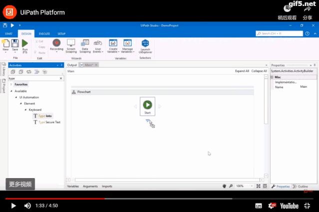The width and height of the screenshot is (319, 212).
Task: Click the help icon beside search box
Action: coord(307,33)
